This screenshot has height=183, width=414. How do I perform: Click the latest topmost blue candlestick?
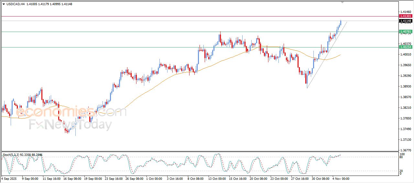click(341, 23)
